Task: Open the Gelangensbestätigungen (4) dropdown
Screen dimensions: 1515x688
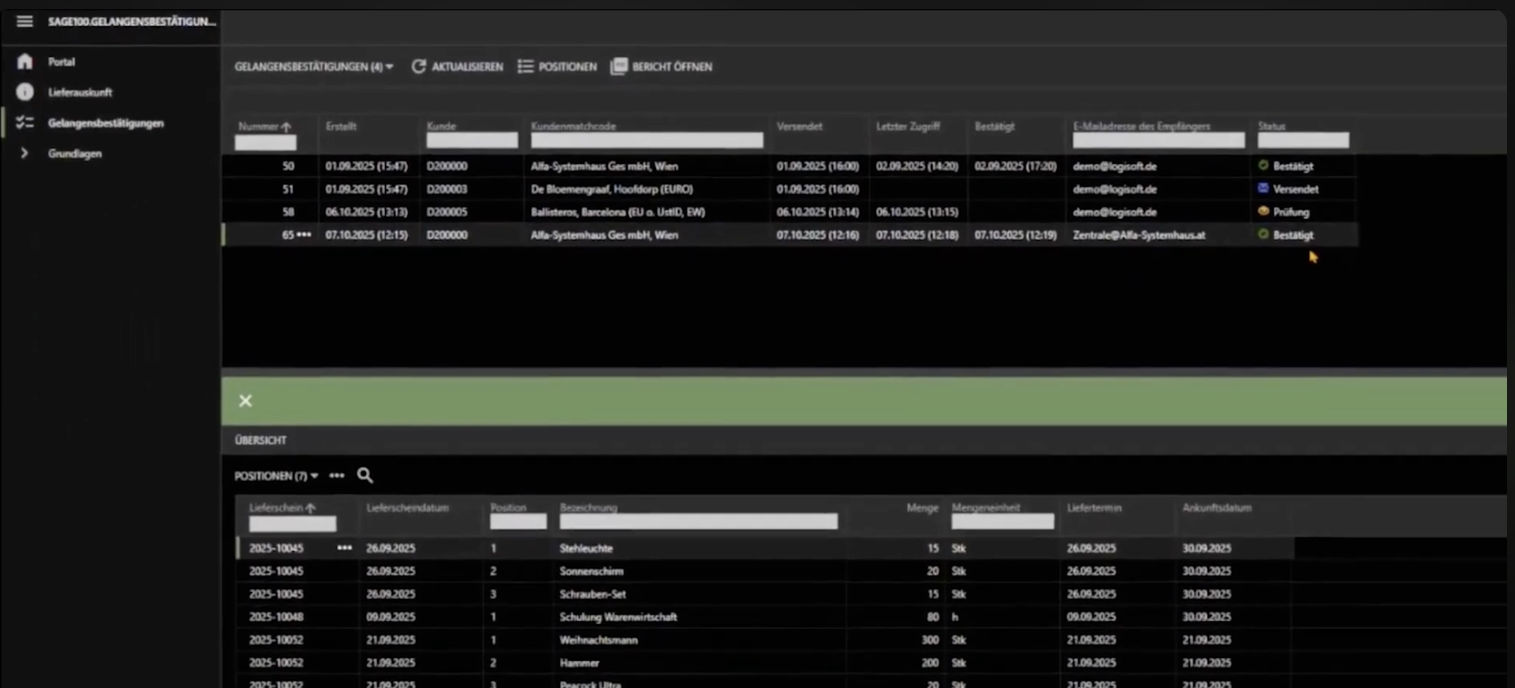Action: point(313,67)
